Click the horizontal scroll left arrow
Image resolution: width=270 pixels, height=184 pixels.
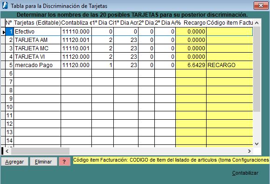pyautogui.click(x=7, y=151)
